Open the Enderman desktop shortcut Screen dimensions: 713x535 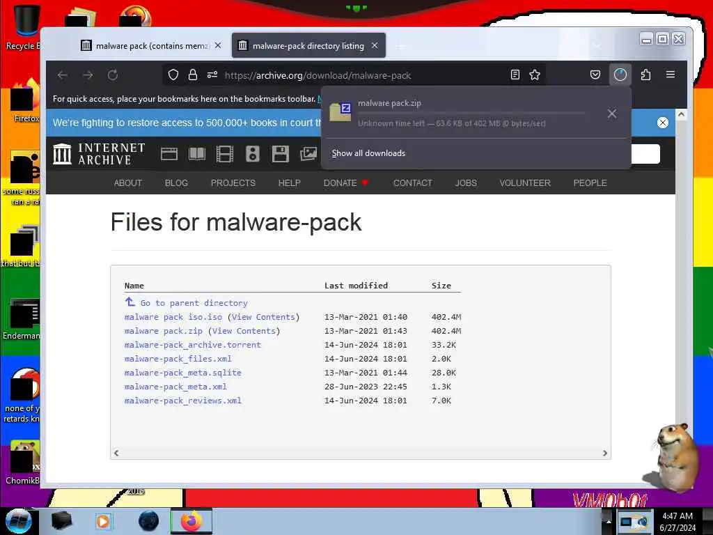23,319
